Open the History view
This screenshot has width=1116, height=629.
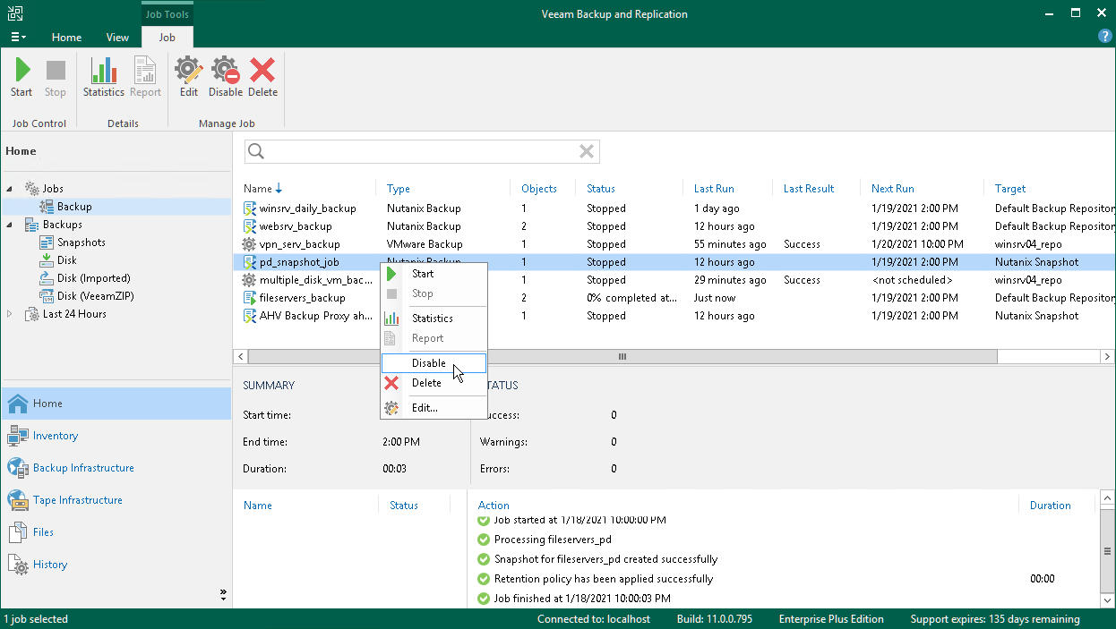116,565
